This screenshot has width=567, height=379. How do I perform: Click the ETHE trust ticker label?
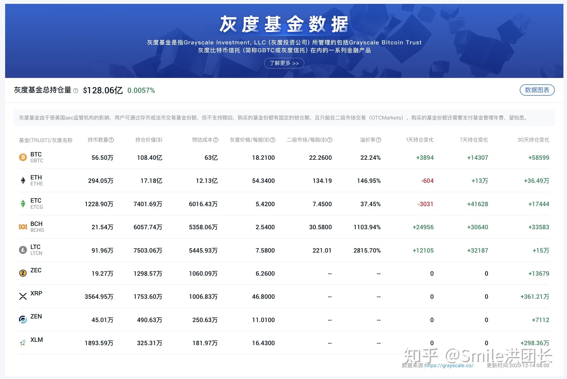37,184
